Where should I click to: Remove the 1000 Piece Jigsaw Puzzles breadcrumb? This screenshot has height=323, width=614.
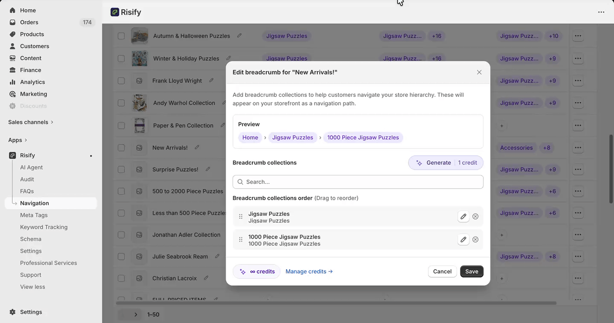[x=475, y=240]
